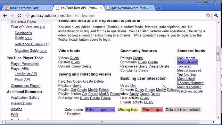Open the Player Parameters link

click(x=25, y=64)
